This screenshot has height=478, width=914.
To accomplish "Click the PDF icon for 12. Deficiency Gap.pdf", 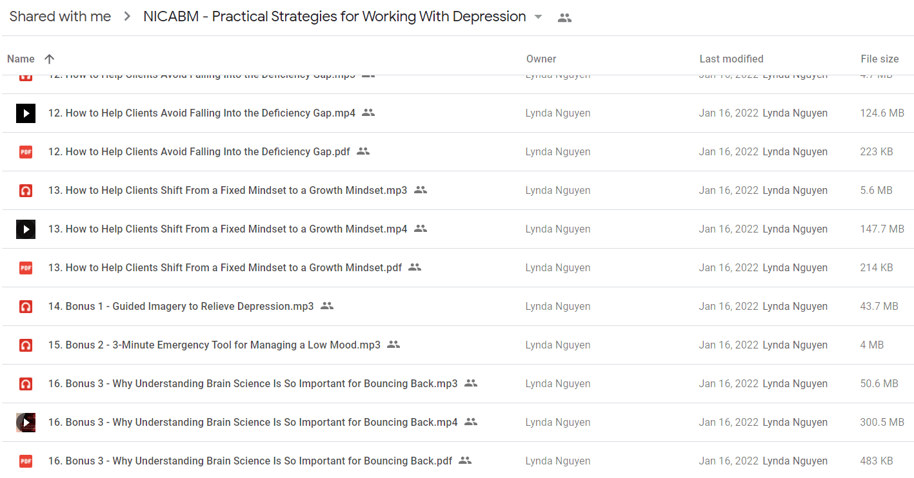I will (26, 152).
